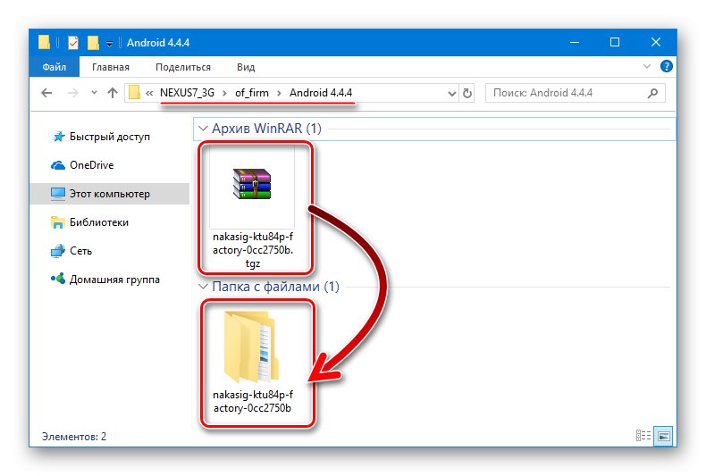Click the Папка с файлами (1) group header text

[275, 287]
